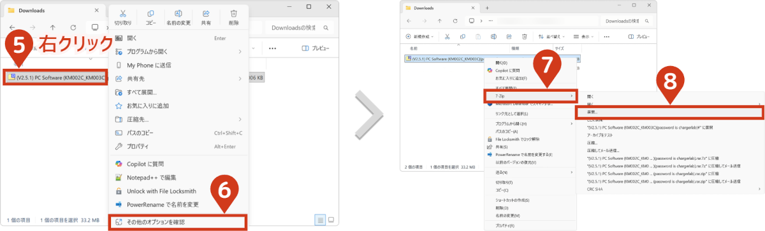The height and width of the screenshot is (231, 765).
Task: Click その他のオプションを確認 in left context menu
Action: pyautogui.click(x=178, y=222)
